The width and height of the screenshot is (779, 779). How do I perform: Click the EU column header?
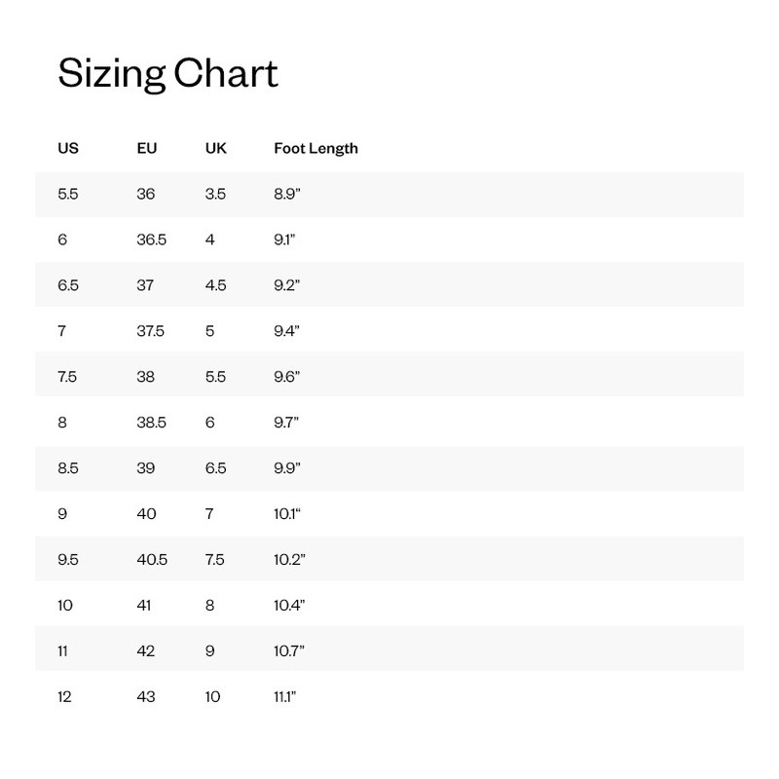coord(147,149)
